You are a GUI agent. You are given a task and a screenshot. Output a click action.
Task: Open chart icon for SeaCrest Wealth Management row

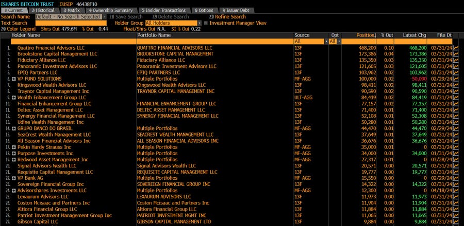[456, 135]
